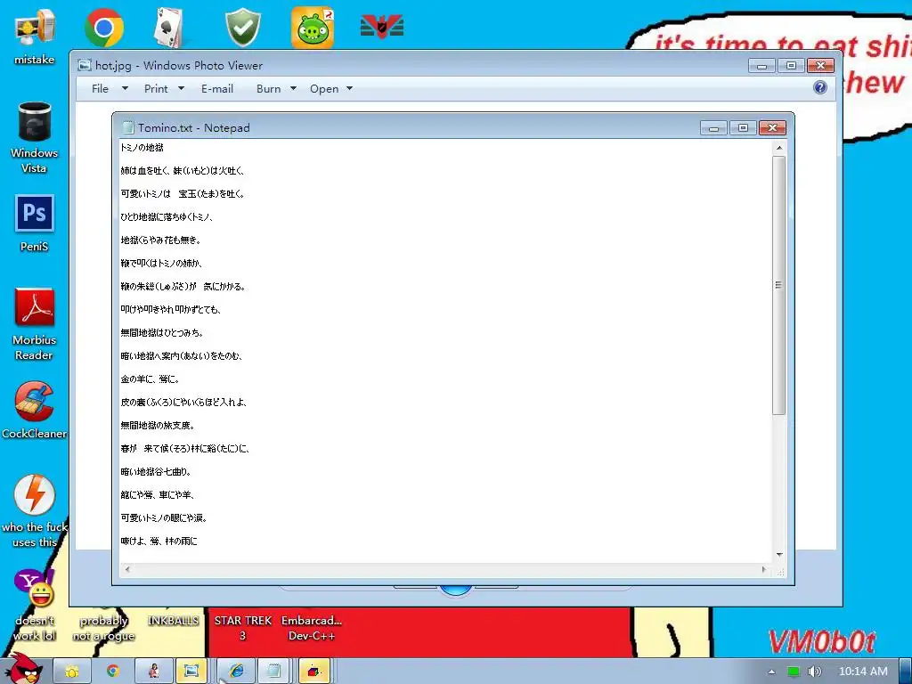Open the Dev-C++ taskbar button
The width and height of the screenshot is (912, 684).
(x=314, y=672)
